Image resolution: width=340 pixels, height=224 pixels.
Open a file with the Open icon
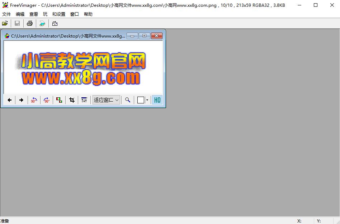(5, 23)
